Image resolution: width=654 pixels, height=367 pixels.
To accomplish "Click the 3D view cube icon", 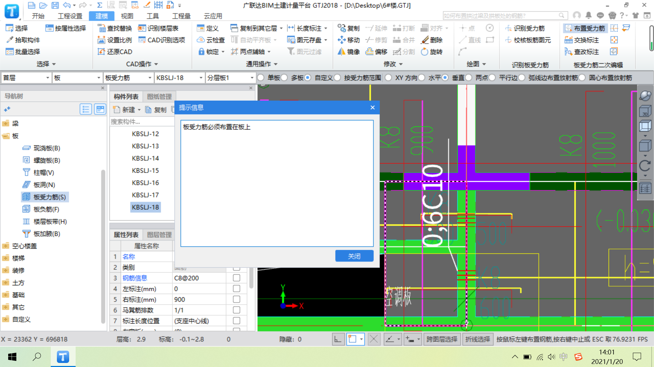I will click(645, 111).
